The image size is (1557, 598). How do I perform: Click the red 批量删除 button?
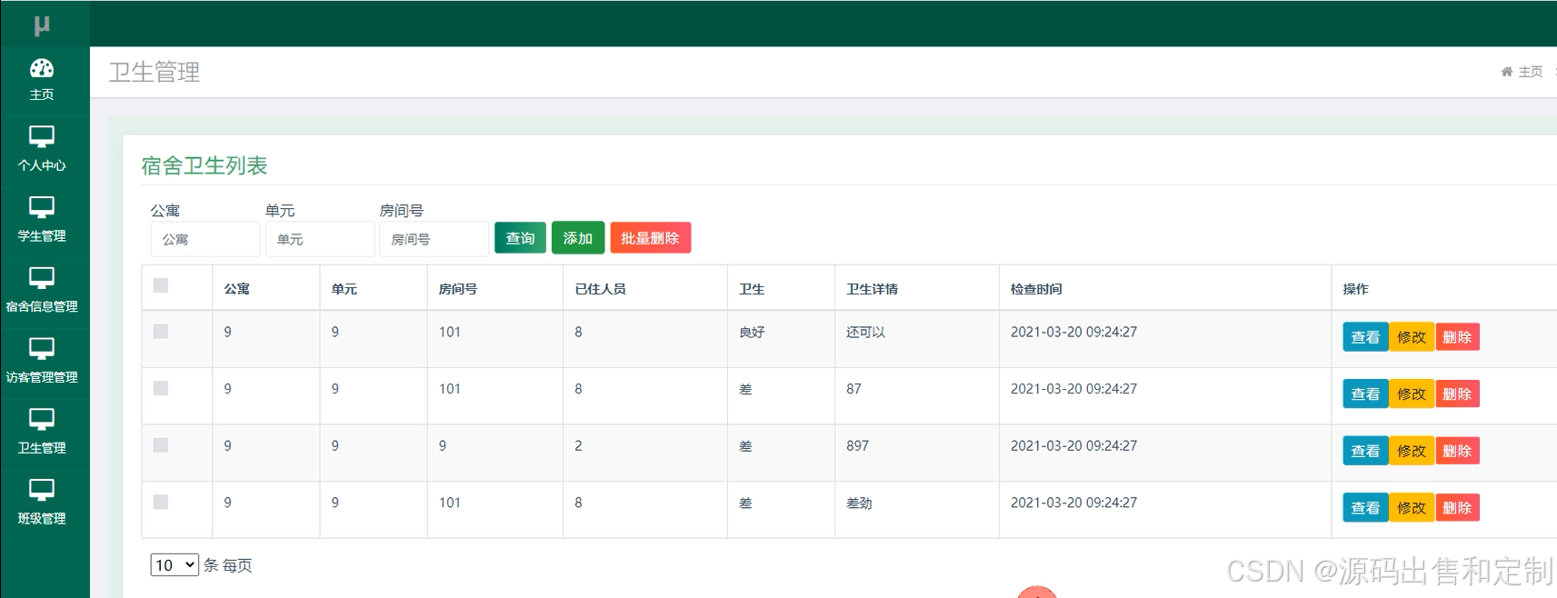[651, 238]
